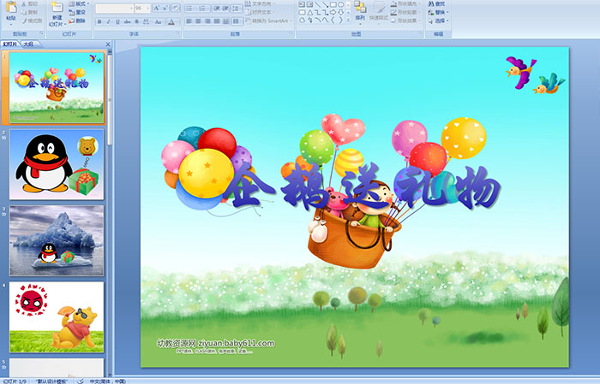Toggle justify text alignment

(x=217, y=21)
